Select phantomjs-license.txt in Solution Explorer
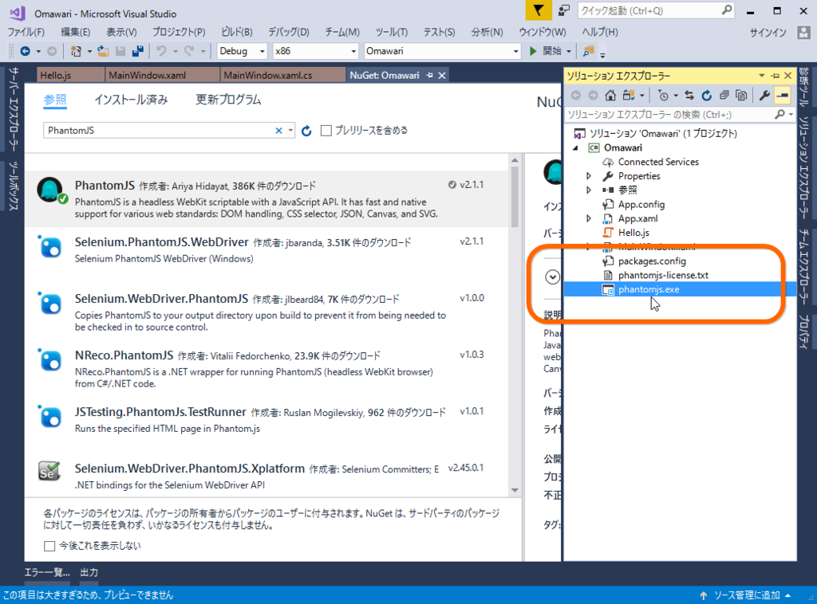 pos(663,275)
